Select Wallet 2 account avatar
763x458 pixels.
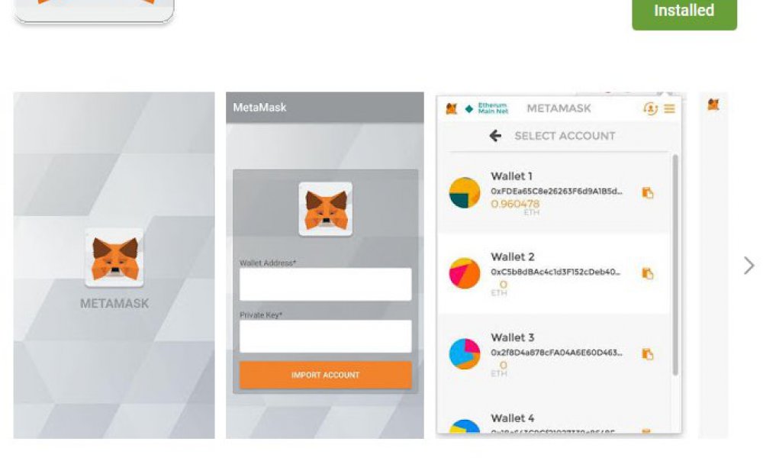(465, 273)
